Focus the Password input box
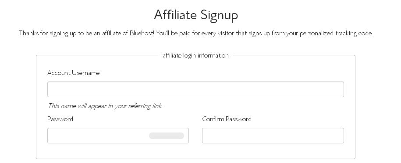The height and width of the screenshot is (163, 401). pos(118,136)
